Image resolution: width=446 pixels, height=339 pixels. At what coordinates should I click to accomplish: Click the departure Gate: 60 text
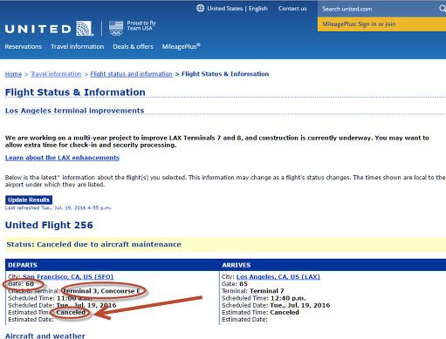[21, 284]
